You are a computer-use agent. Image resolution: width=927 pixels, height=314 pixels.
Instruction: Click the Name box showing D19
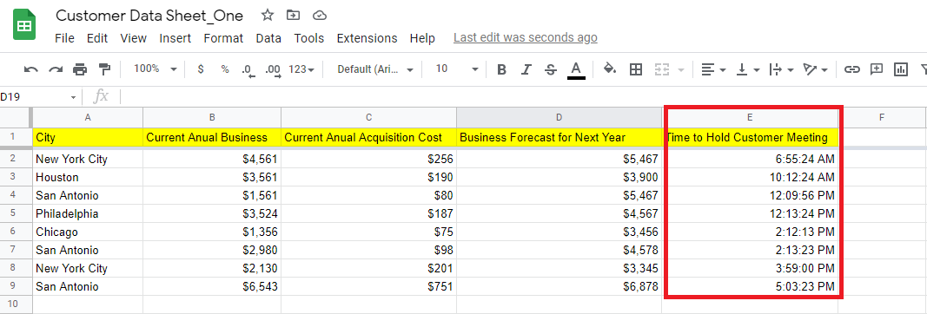39,97
